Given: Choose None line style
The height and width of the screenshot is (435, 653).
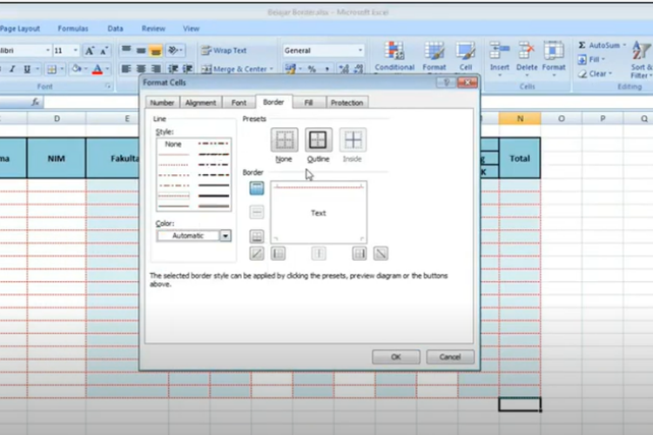Looking at the screenshot, I should pyautogui.click(x=173, y=144).
